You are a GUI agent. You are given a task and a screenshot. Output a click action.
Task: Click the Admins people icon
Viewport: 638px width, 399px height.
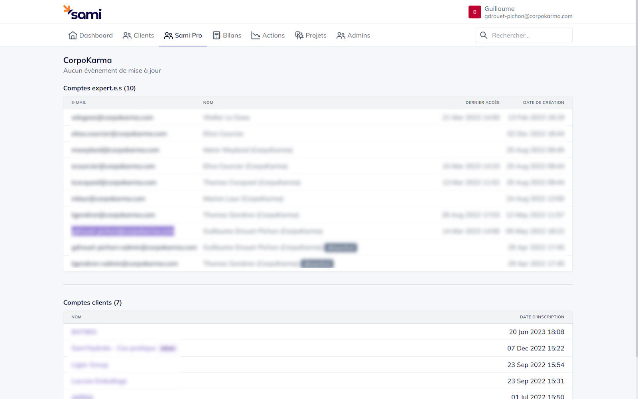(341, 35)
